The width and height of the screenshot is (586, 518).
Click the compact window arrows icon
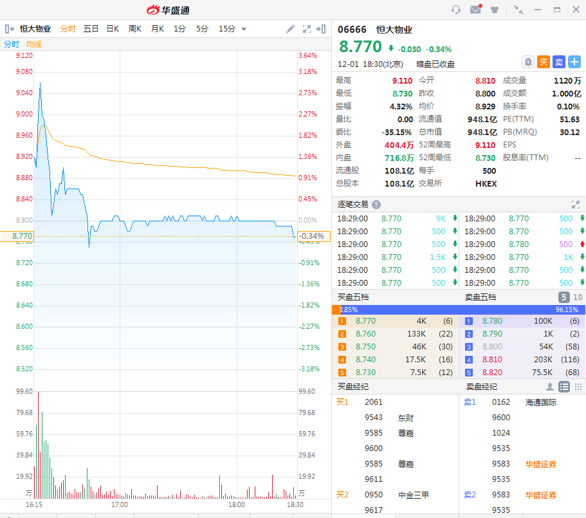(x=518, y=10)
